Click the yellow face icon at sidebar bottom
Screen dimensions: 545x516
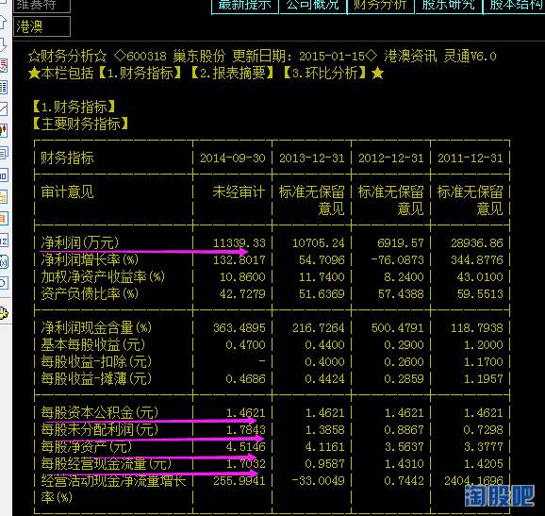tap(4, 313)
